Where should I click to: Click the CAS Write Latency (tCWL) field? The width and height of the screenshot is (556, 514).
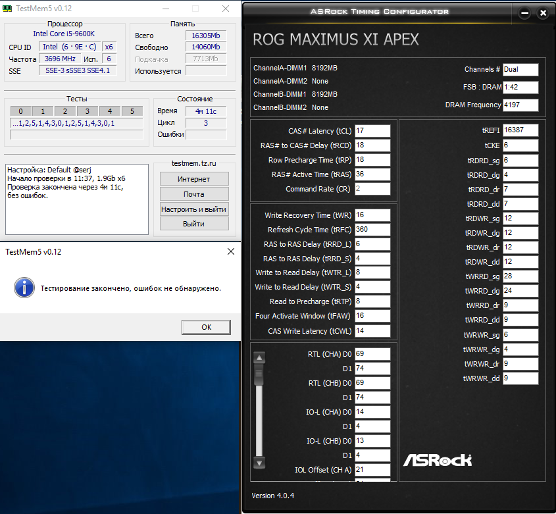click(372, 331)
